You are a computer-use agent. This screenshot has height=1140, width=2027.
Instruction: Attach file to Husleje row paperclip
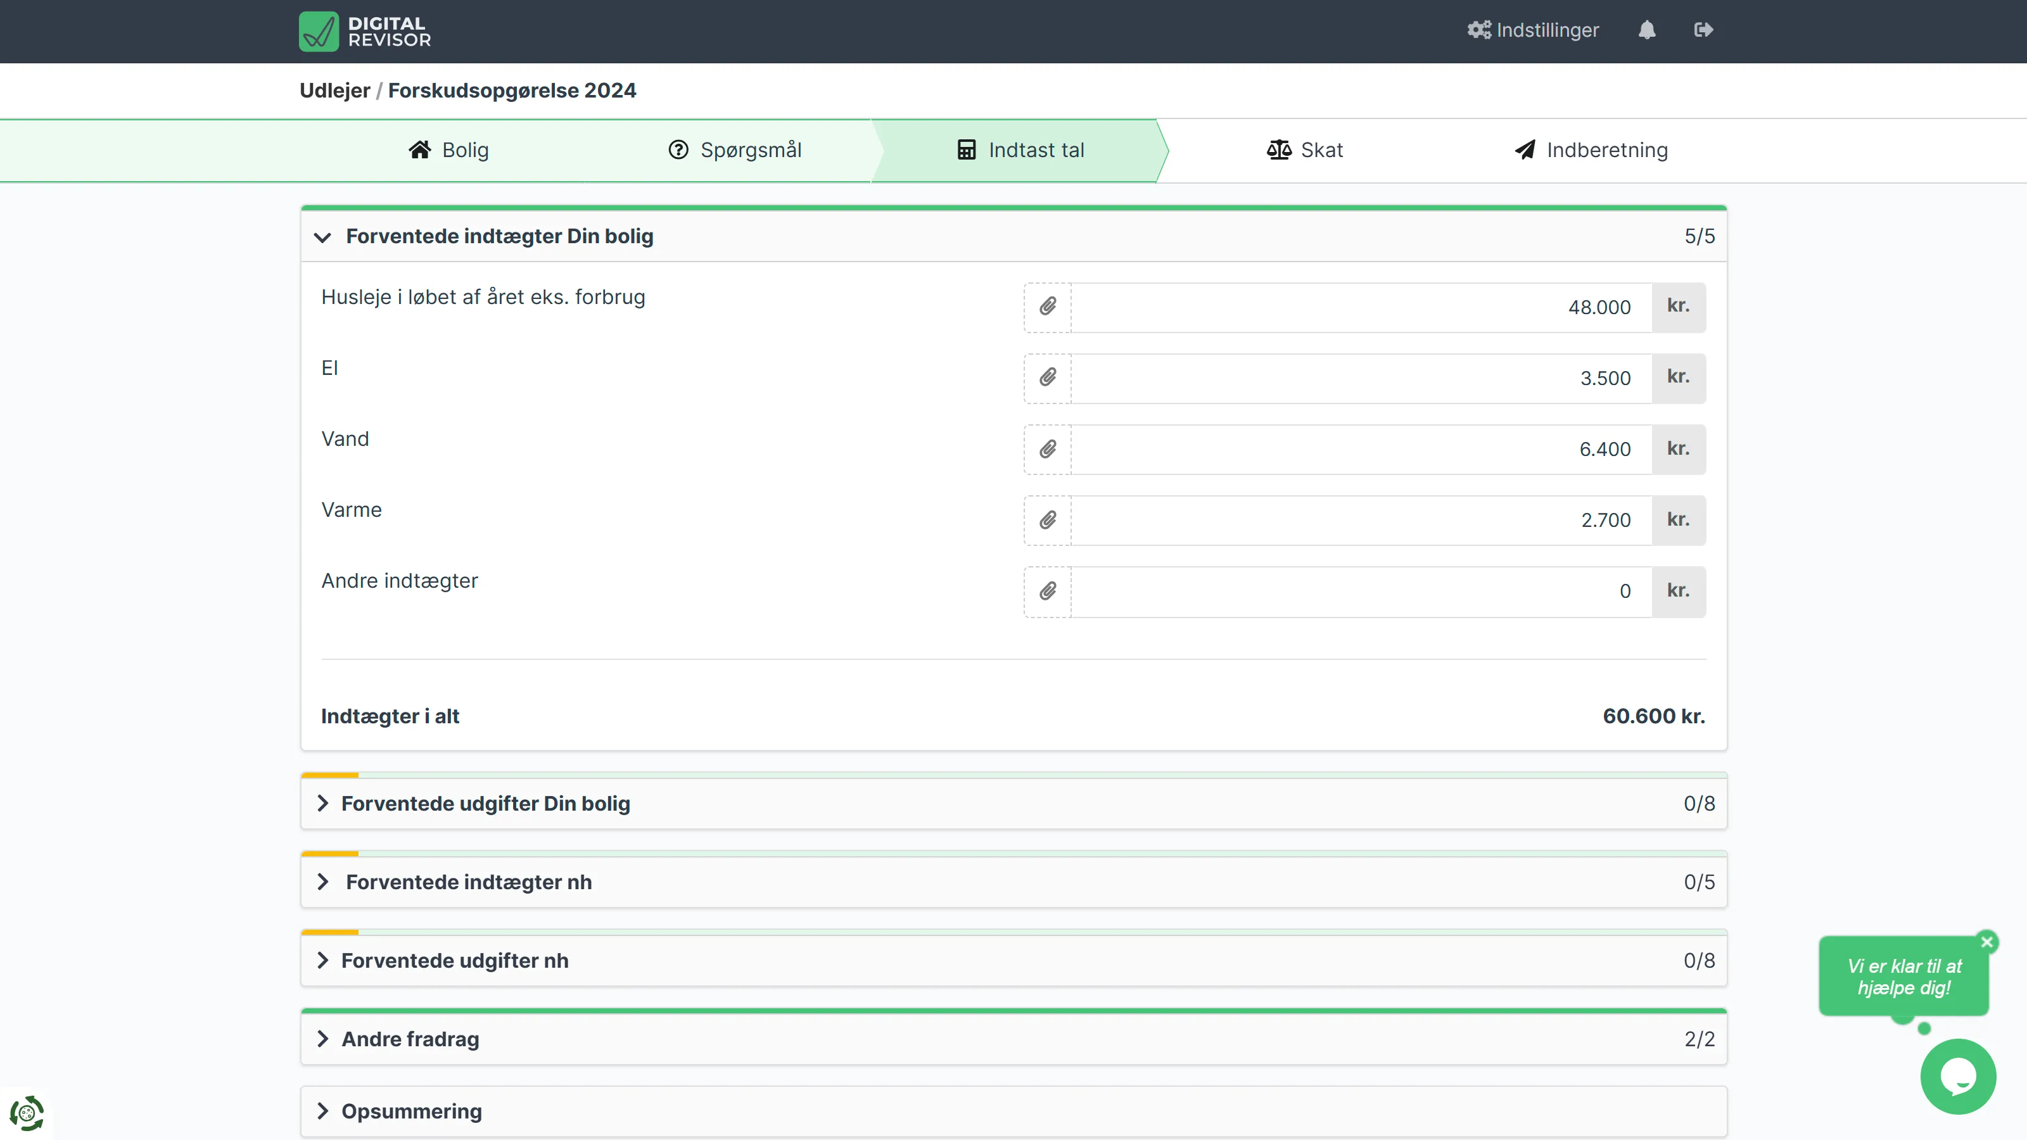tap(1047, 307)
